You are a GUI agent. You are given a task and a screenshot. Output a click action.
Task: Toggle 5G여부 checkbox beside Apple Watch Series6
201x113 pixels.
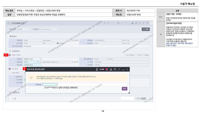click(72, 62)
